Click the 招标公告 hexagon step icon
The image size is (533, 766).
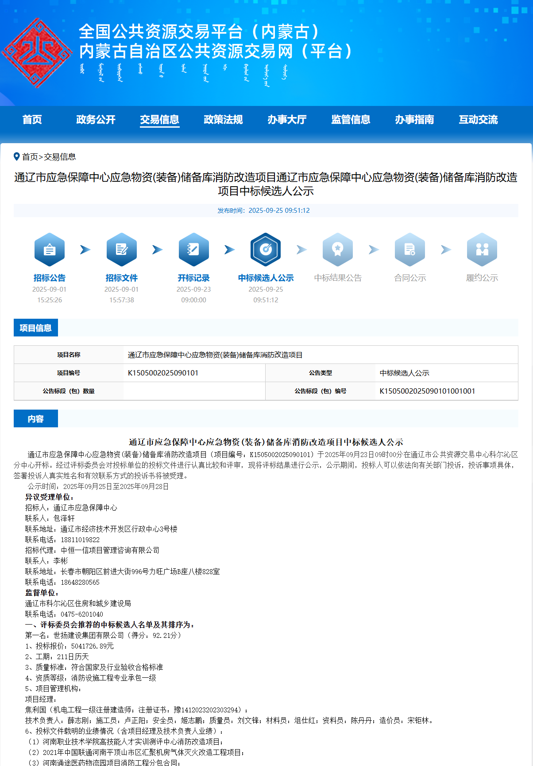(50, 250)
